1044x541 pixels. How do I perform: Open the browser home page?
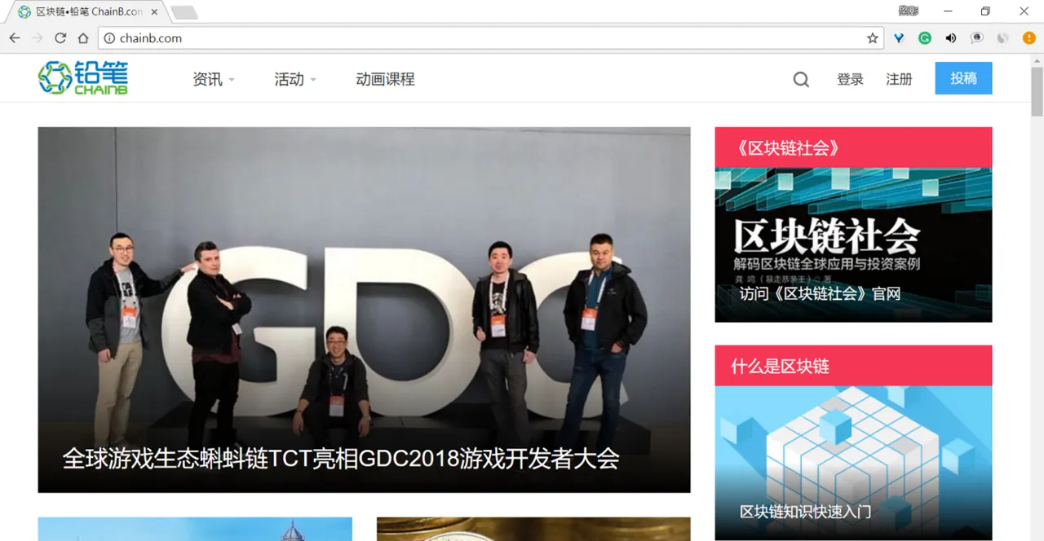click(83, 38)
